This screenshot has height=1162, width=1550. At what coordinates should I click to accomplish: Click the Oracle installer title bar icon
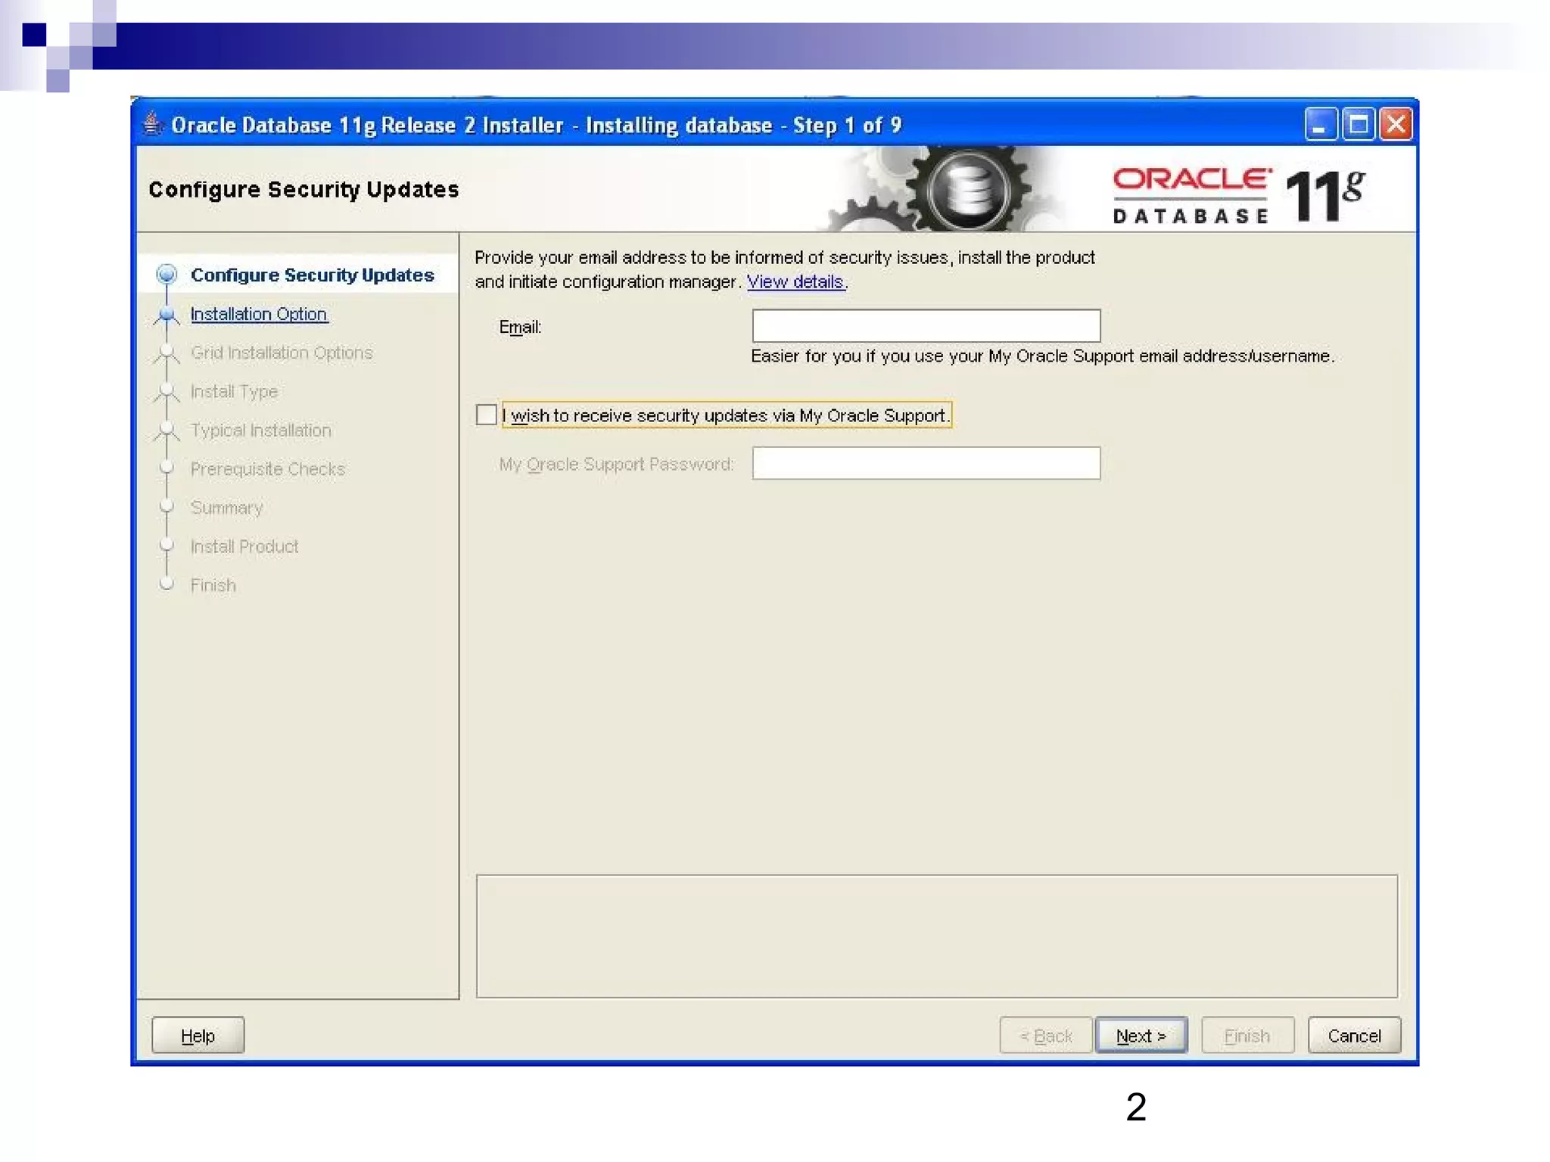tap(153, 123)
